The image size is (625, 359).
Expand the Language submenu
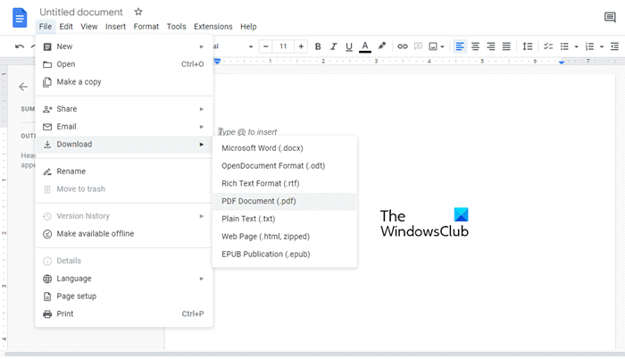(x=124, y=279)
